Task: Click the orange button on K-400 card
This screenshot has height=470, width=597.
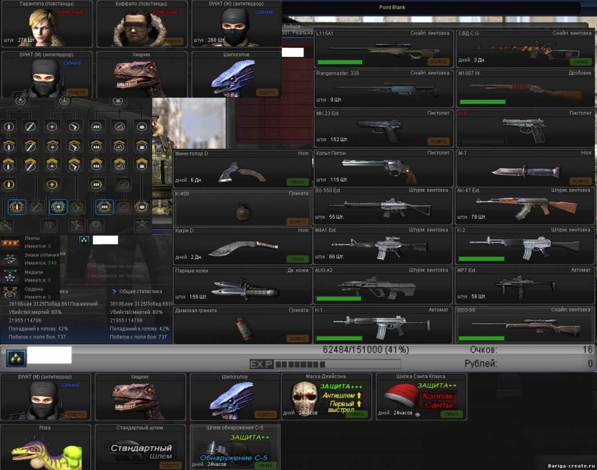Action: click(x=298, y=222)
